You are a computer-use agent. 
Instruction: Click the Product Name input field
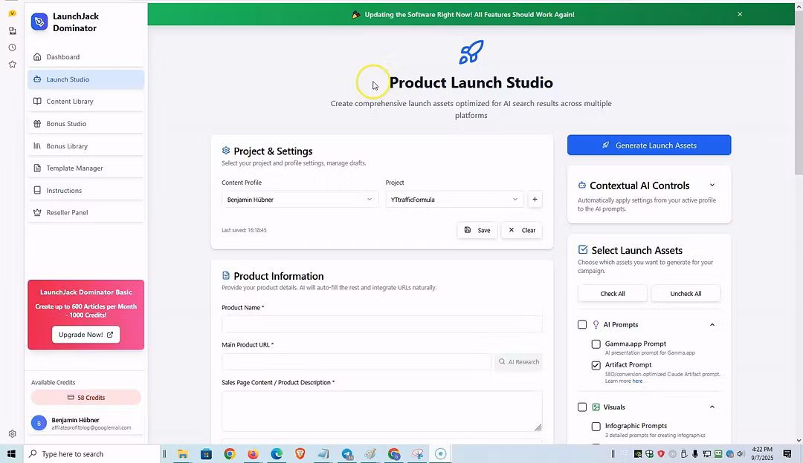(x=381, y=324)
